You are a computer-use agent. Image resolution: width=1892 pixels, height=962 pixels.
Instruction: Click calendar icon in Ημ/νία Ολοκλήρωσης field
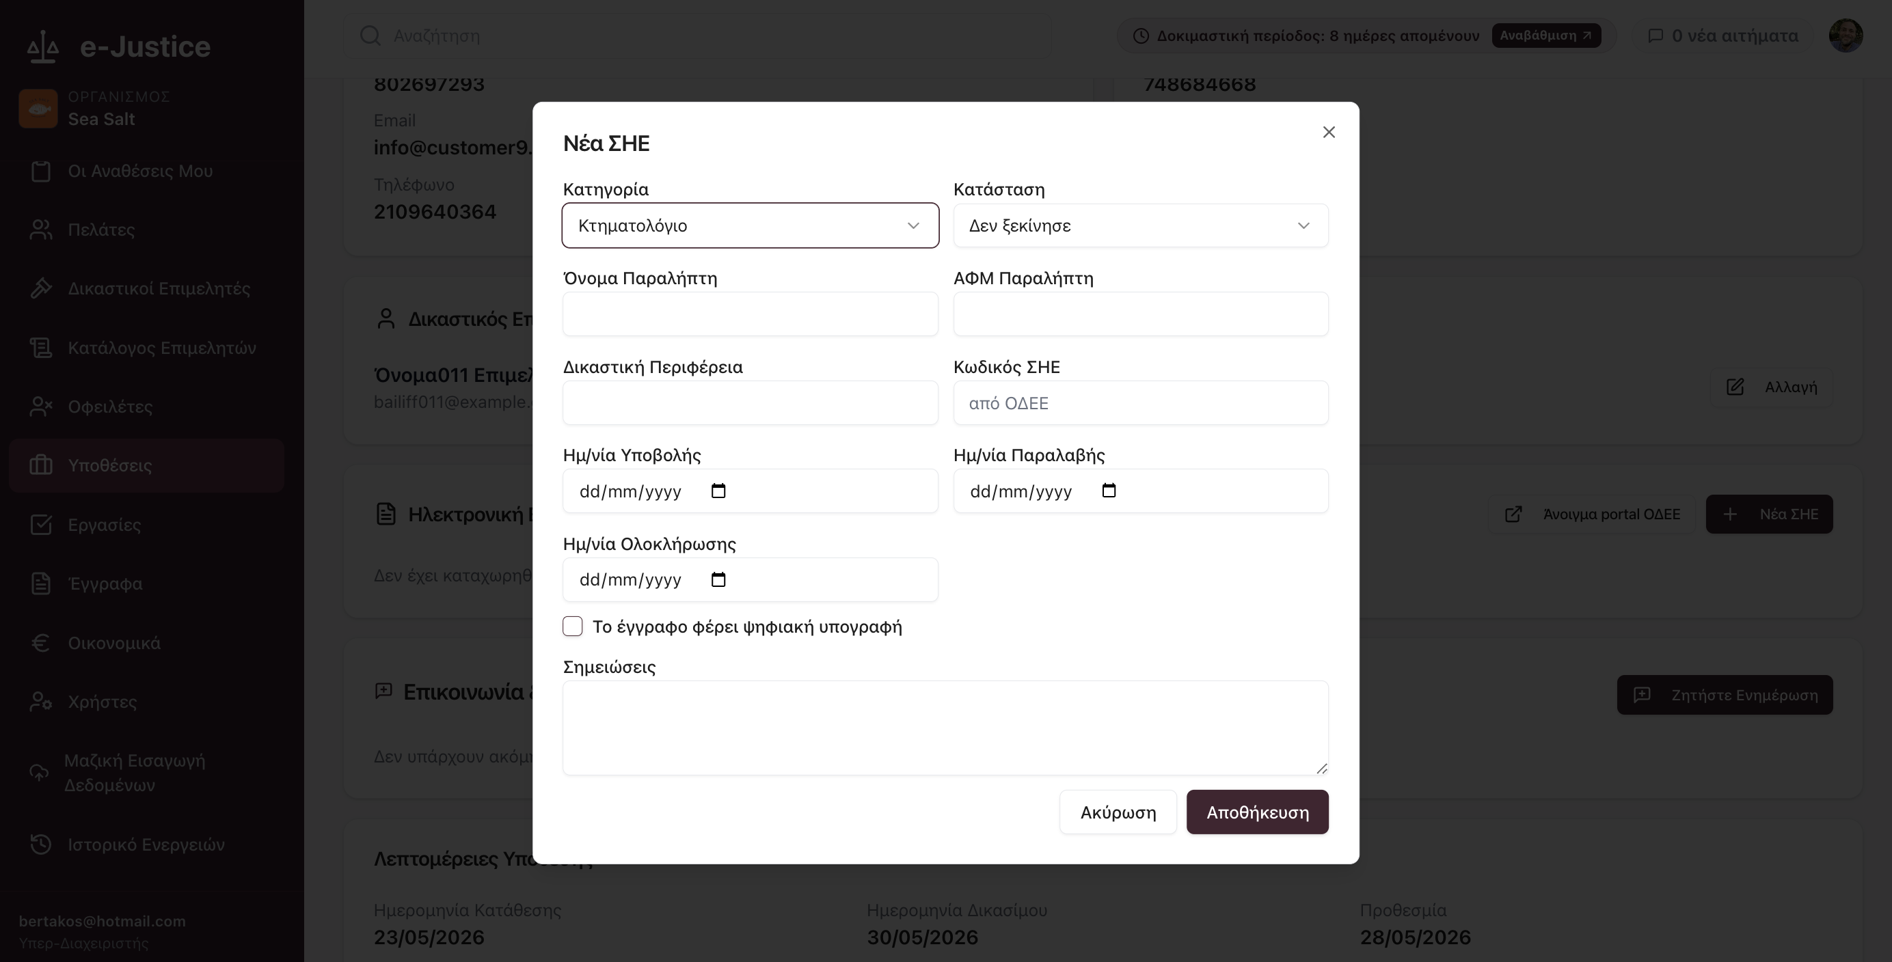pyautogui.click(x=718, y=579)
